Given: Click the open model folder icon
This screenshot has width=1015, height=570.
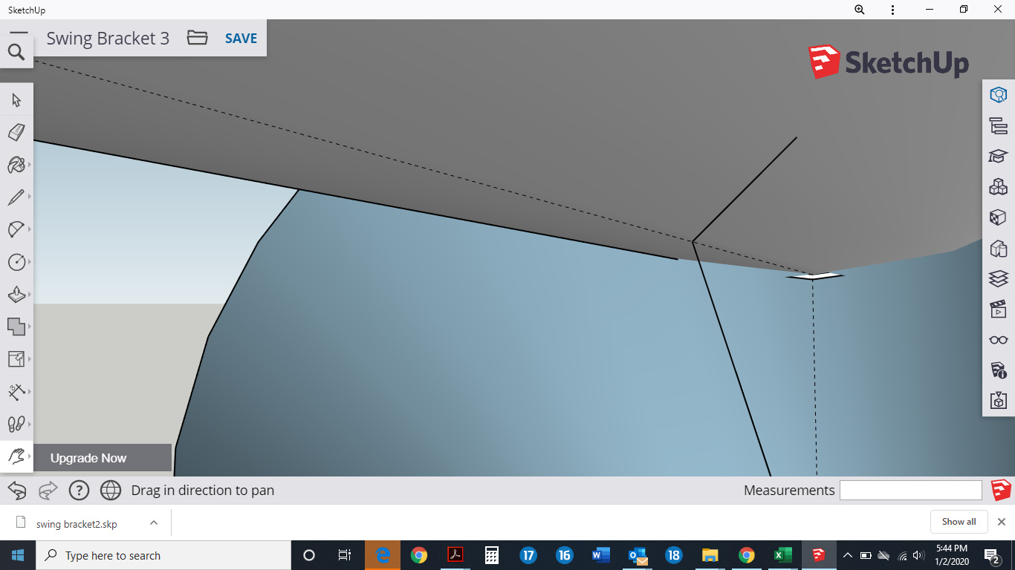Looking at the screenshot, I should tap(197, 38).
